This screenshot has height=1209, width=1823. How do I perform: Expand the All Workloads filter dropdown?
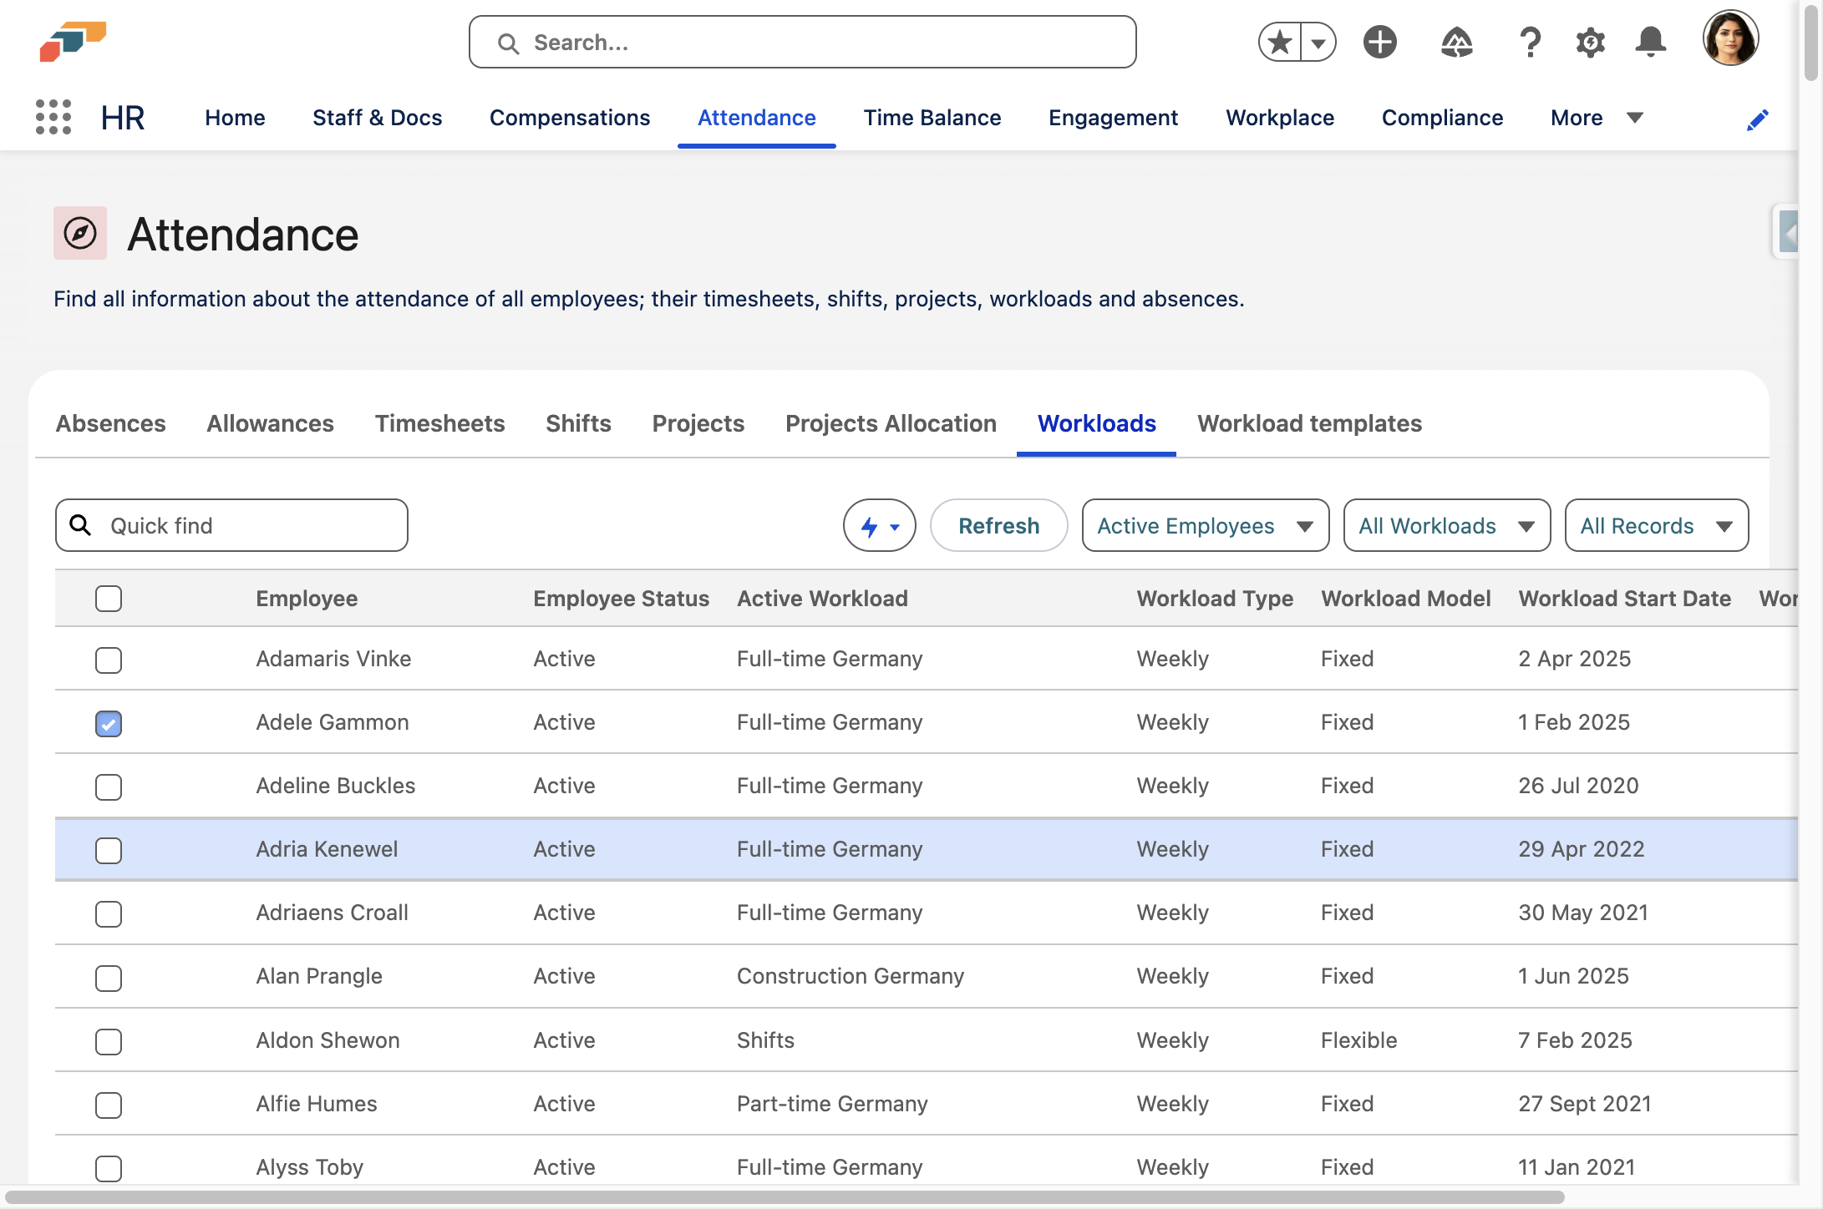click(x=1446, y=525)
